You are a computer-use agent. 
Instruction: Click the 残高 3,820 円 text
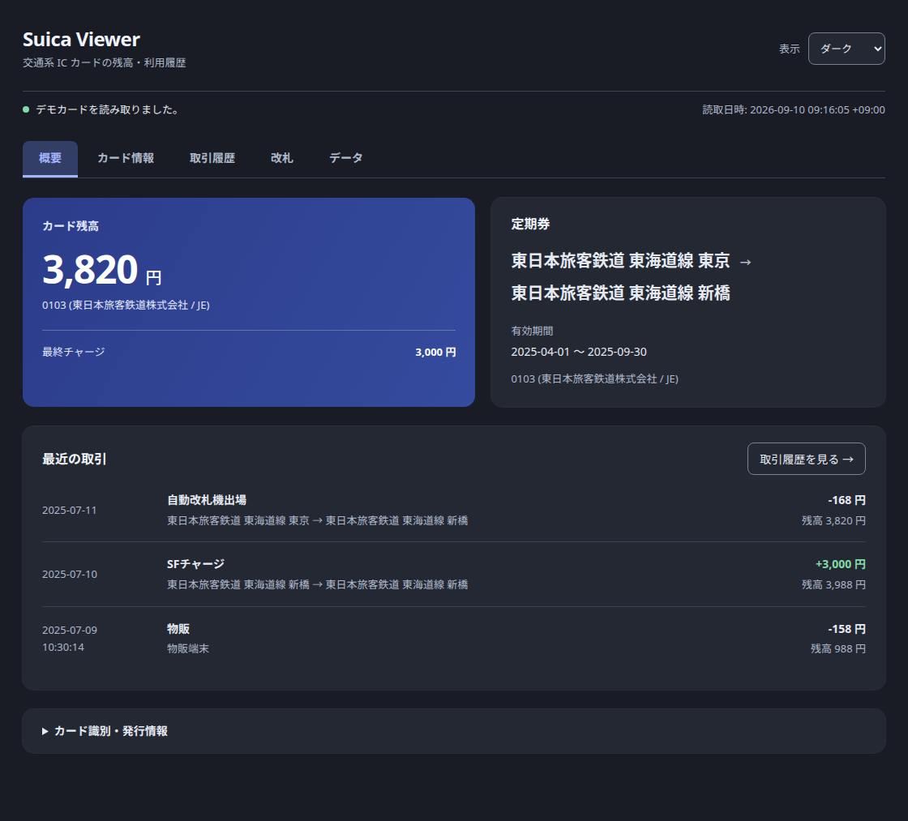(x=833, y=520)
